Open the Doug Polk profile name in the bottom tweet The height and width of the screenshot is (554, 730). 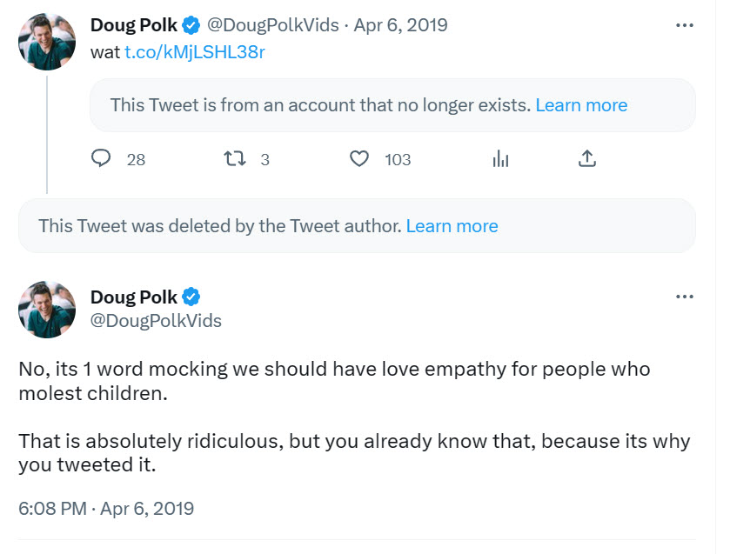[x=133, y=297]
